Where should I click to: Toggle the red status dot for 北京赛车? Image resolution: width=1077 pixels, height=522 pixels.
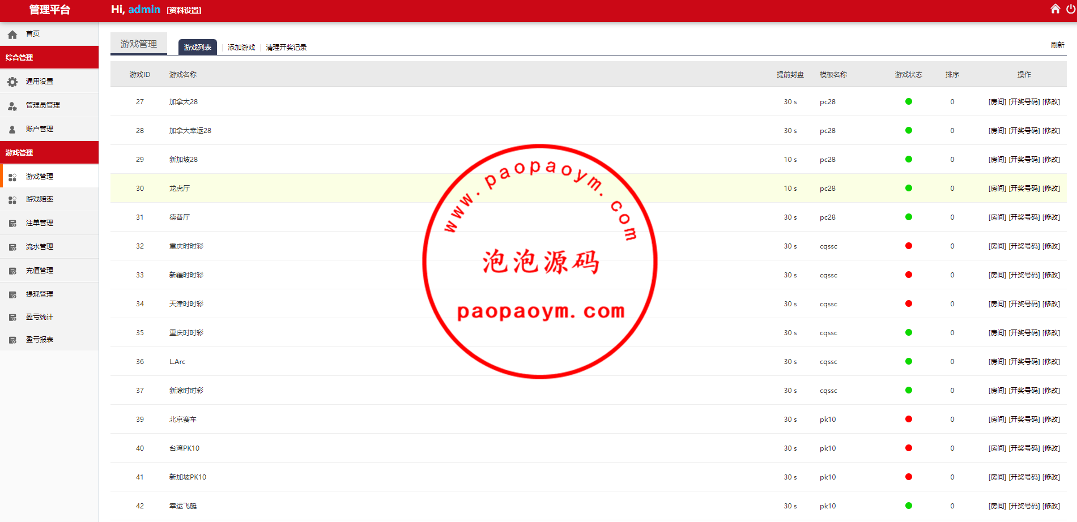pyautogui.click(x=909, y=419)
